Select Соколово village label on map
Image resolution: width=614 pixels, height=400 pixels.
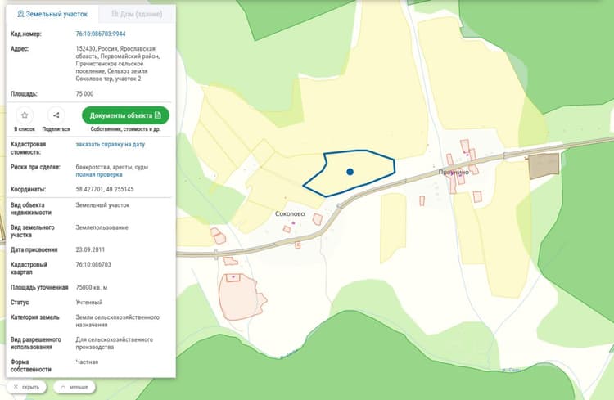(290, 213)
